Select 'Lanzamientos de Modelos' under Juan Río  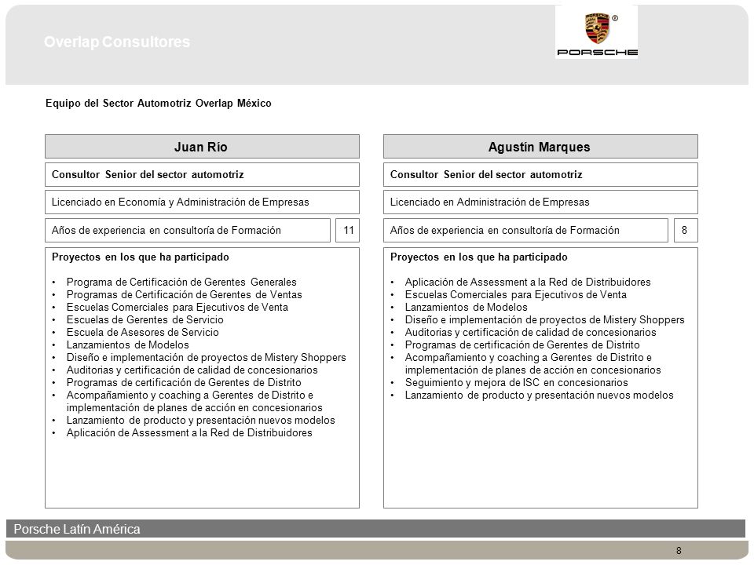[x=127, y=344]
